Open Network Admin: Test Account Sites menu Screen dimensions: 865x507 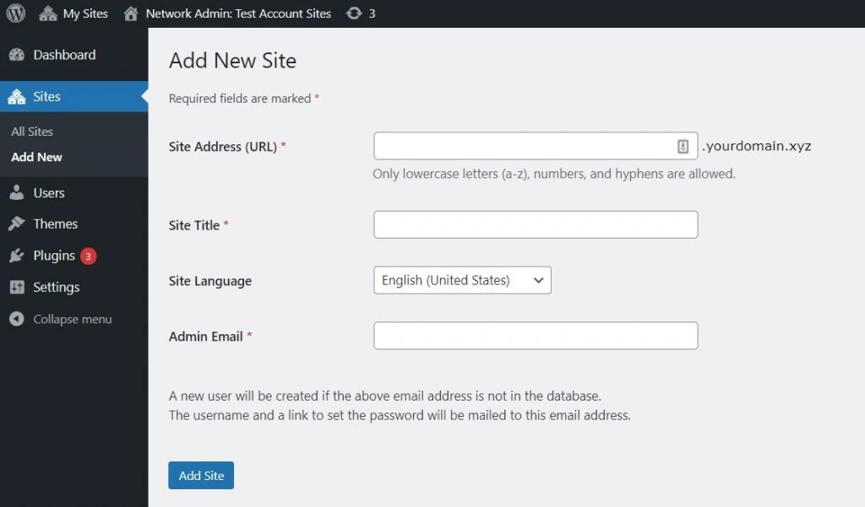point(237,13)
